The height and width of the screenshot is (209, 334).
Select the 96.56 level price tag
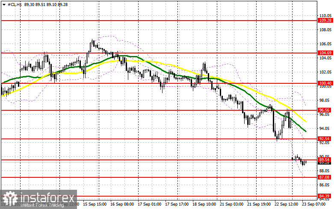(325, 110)
